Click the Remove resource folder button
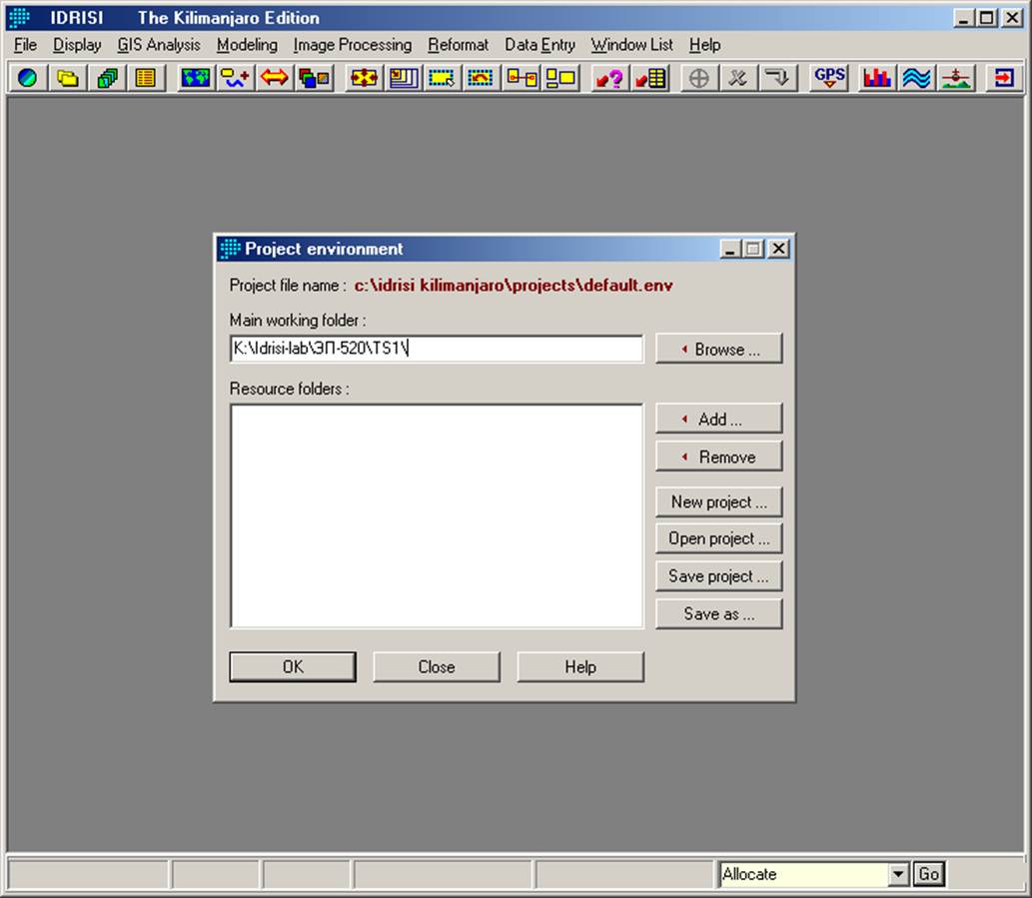The width and height of the screenshot is (1032, 898). point(718,456)
